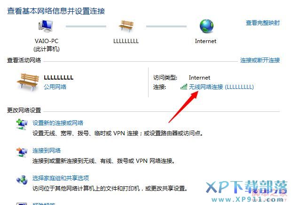Click the wireless signal strength bars icon
Viewport: 291px width, 205px height.
[x=184, y=87]
